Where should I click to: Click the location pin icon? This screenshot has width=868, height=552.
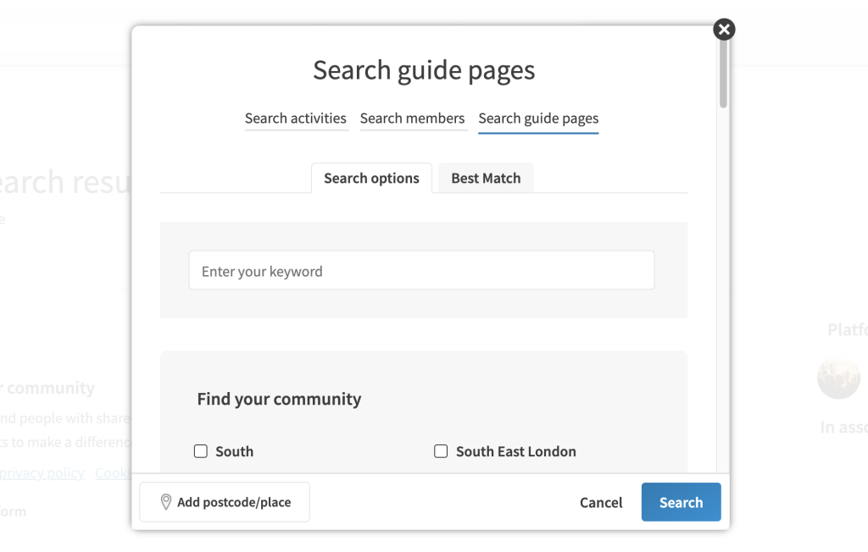pyautogui.click(x=166, y=502)
